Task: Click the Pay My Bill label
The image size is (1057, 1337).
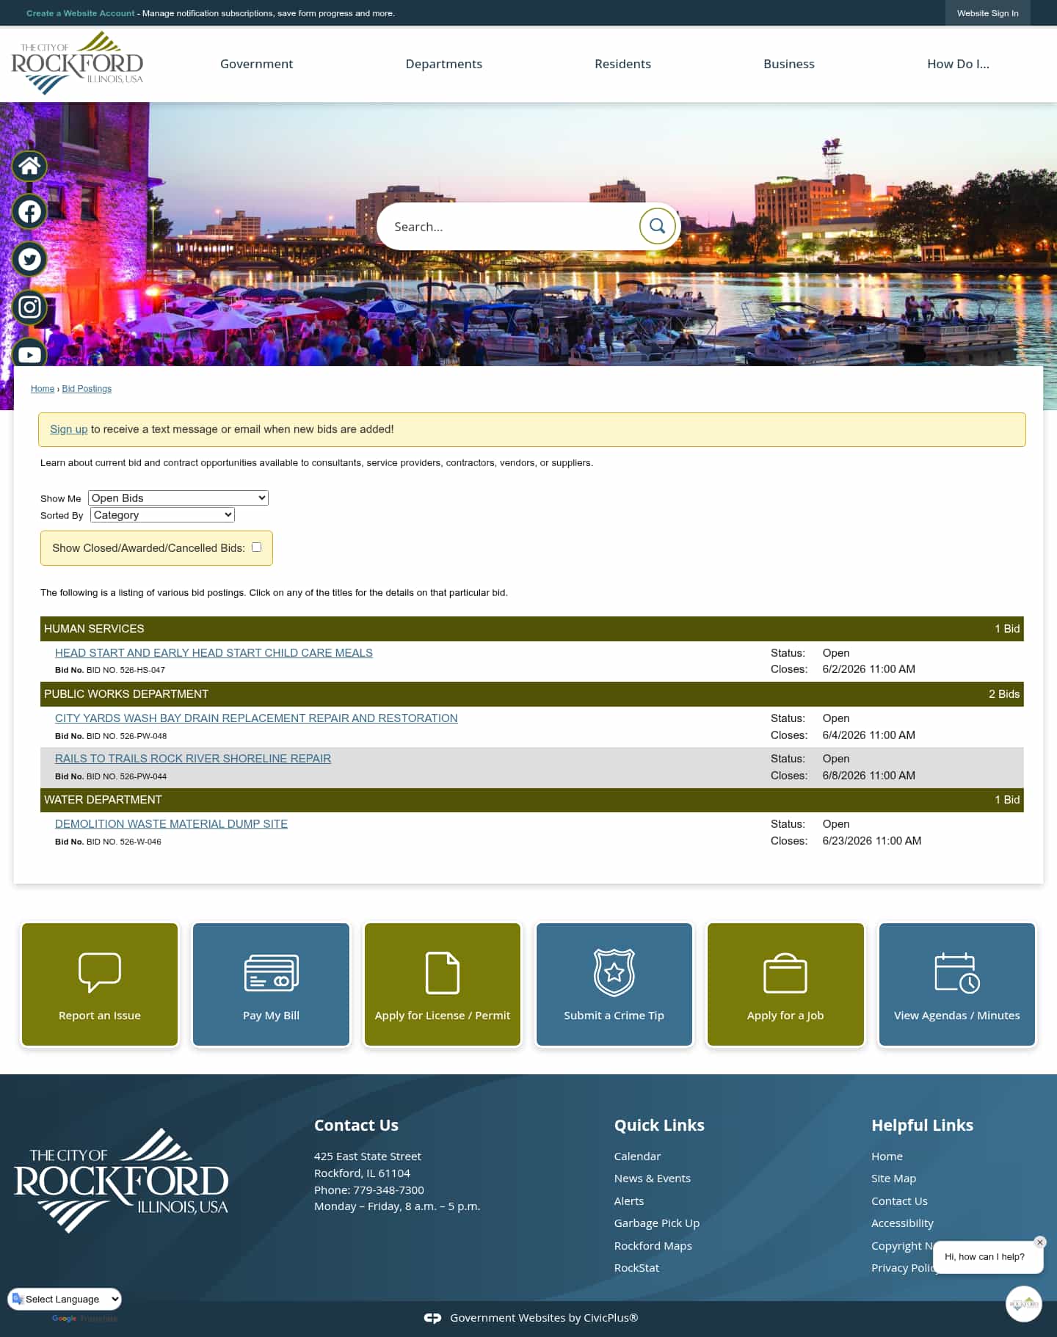Action: click(x=271, y=1016)
